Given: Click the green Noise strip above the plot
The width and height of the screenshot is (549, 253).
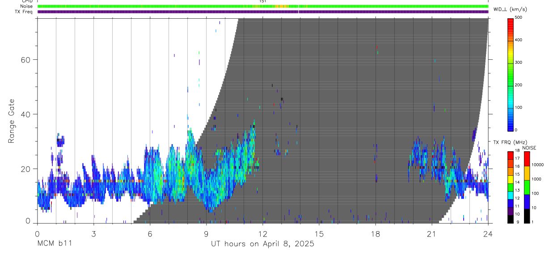Looking at the screenshot, I should (x=262, y=7).
